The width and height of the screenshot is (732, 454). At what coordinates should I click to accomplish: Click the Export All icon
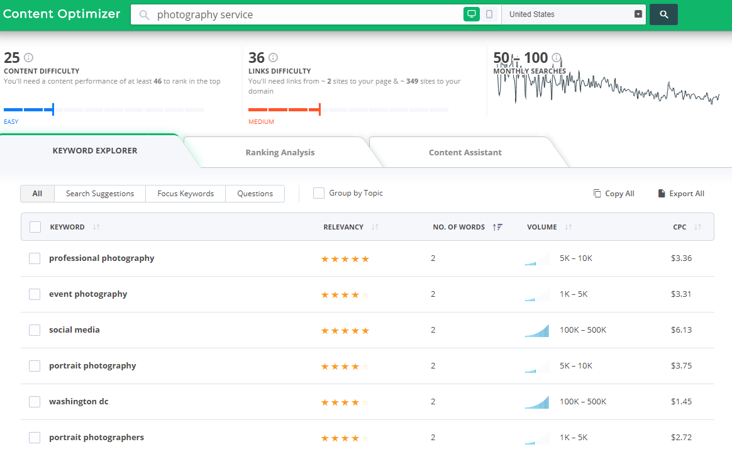coord(661,194)
